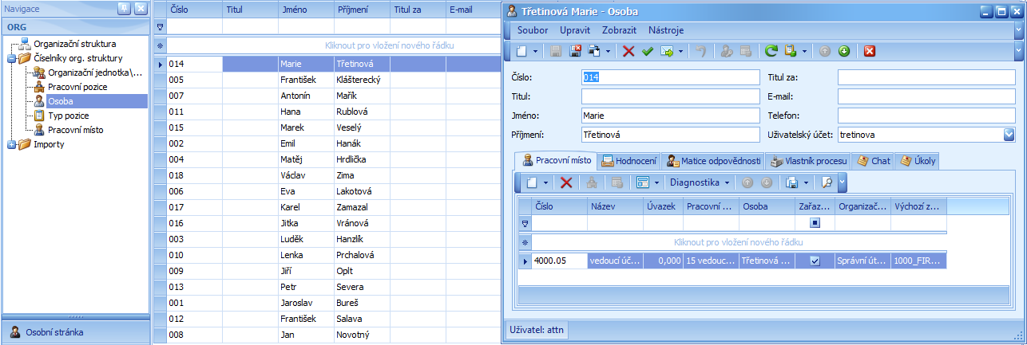Open the Uživatelský účet dropdown arrow
Image resolution: width=1027 pixels, height=345 pixels.
pyautogui.click(x=1009, y=135)
